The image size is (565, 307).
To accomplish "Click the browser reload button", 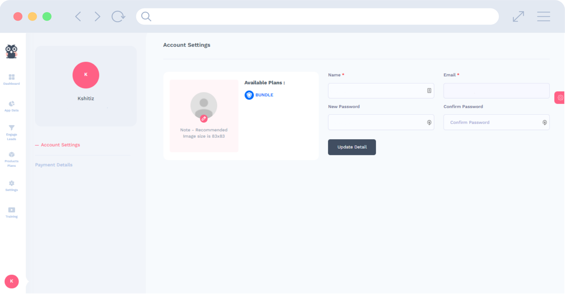I will coord(118,17).
